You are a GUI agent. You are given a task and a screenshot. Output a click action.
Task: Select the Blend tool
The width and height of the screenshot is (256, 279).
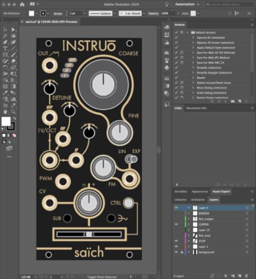13,92
